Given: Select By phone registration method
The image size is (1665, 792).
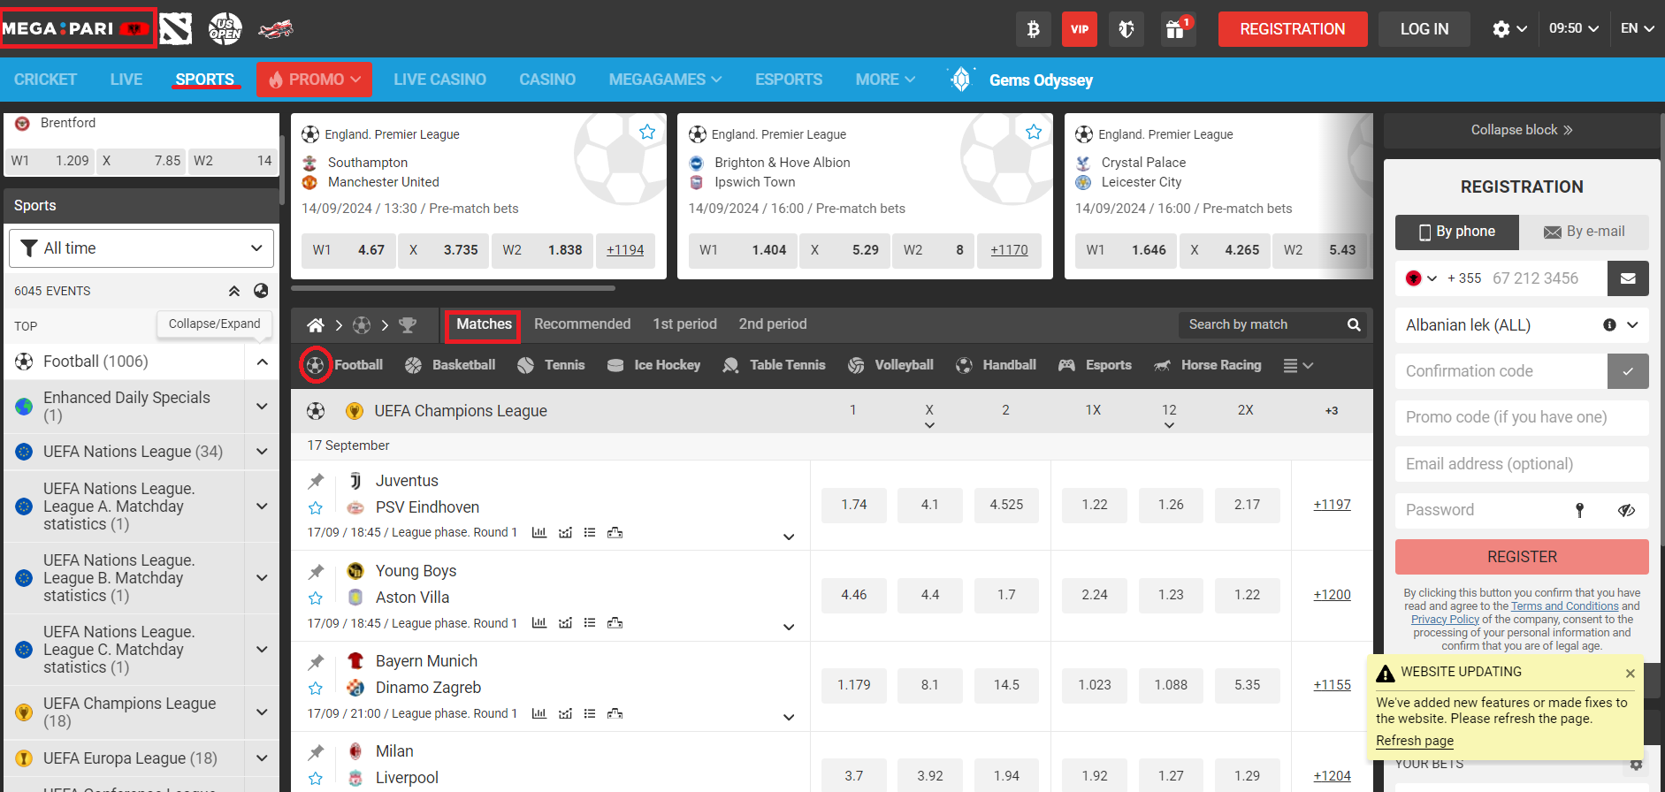Looking at the screenshot, I should coord(1457,232).
